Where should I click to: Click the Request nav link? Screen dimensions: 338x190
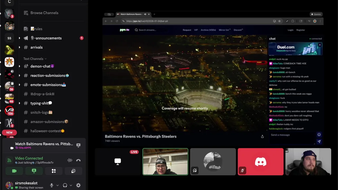187,30
